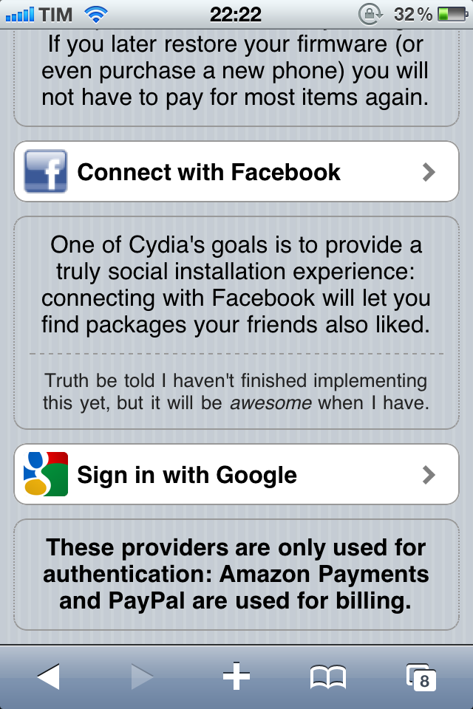Select the Sign in with Google label

pyautogui.click(x=187, y=475)
